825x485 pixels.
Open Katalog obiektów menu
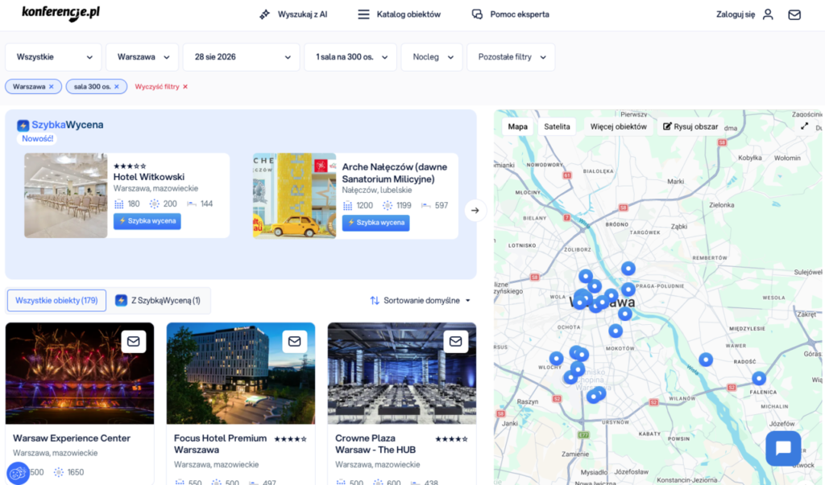pos(408,14)
